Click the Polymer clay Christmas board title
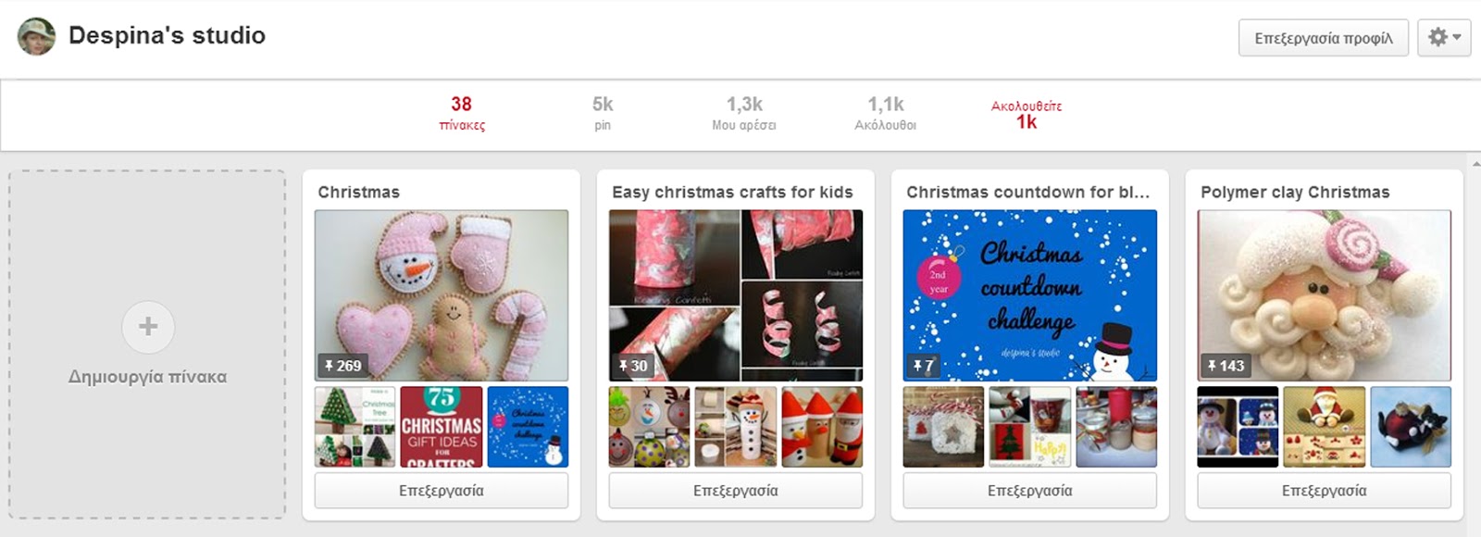 tap(1295, 192)
